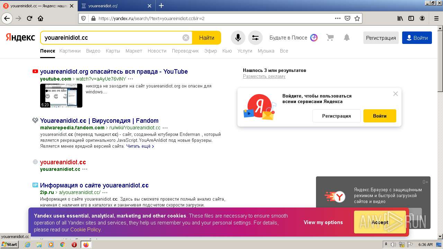Open Internet Explorer from taskbar

tap(27, 245)
